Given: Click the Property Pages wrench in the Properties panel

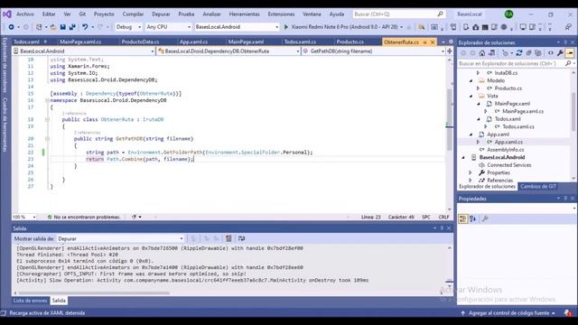Looking at the screenshot, I should (485, 218).
